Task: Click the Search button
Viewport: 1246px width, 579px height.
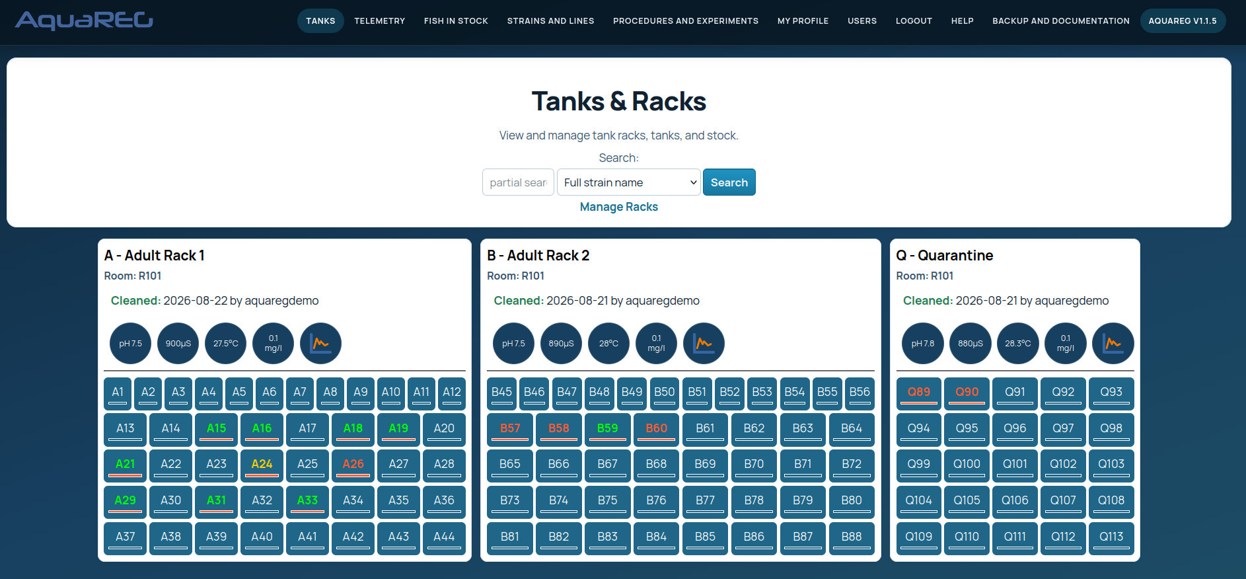Action: tap(729, 182)
